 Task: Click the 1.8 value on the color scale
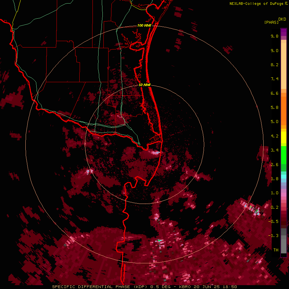275,179
